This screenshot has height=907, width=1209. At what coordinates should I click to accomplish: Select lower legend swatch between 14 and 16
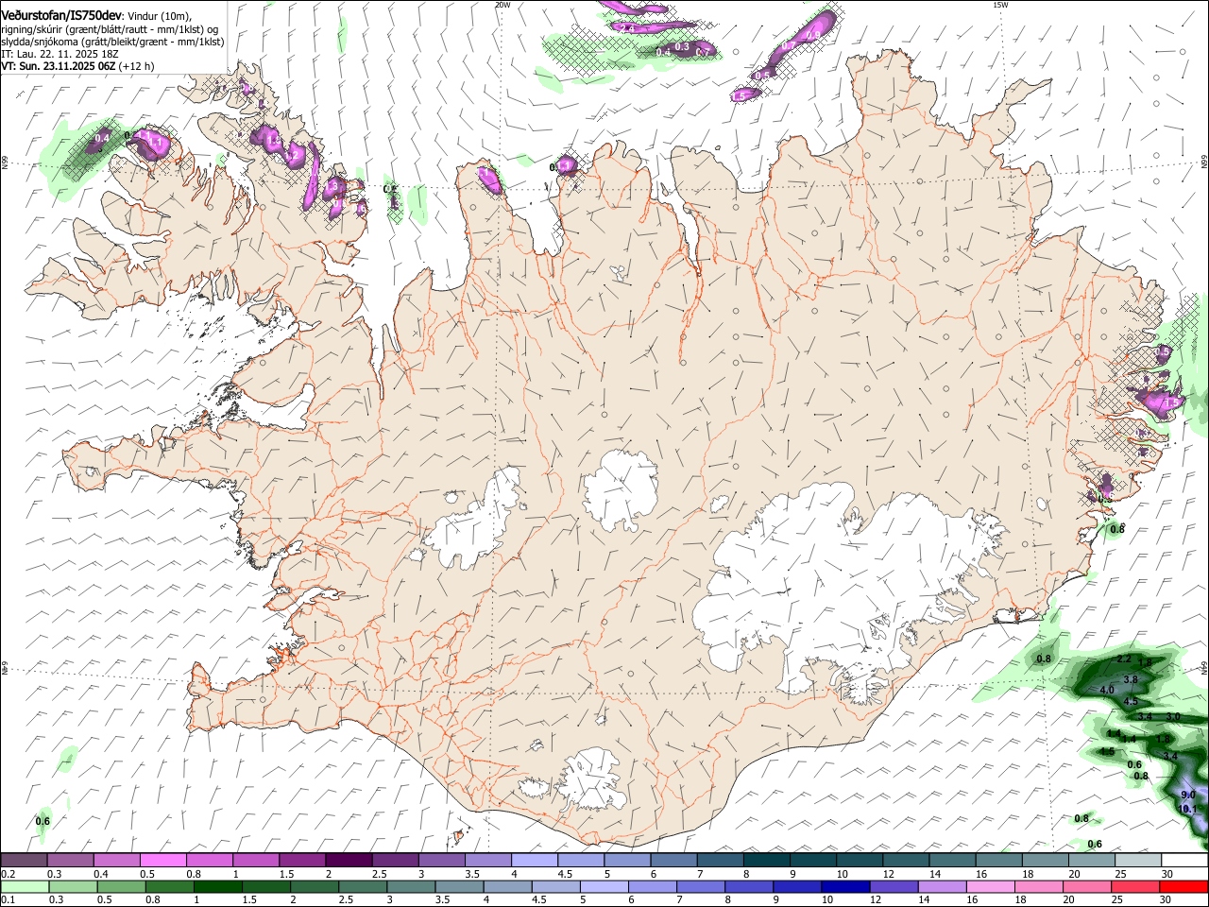pos(942,886)
